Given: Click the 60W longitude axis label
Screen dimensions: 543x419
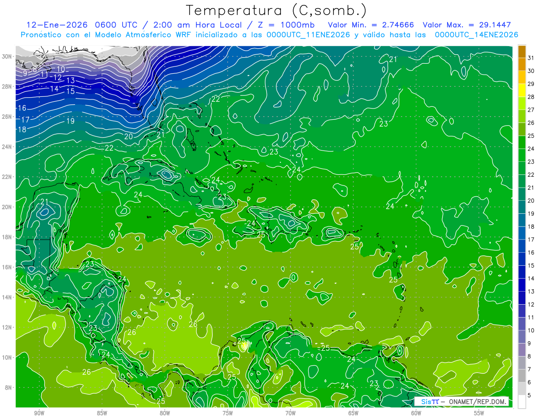Looking at the screenshot, I should pyautogui.click(x=416, y=413).
